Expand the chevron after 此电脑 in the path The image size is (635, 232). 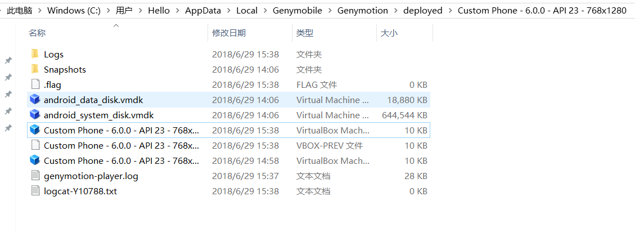pos(40,11)
